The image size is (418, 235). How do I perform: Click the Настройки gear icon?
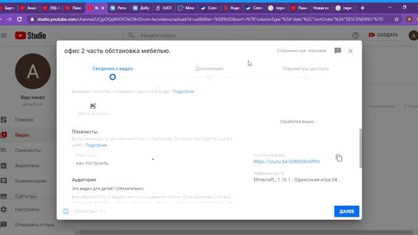pos(4,210)
